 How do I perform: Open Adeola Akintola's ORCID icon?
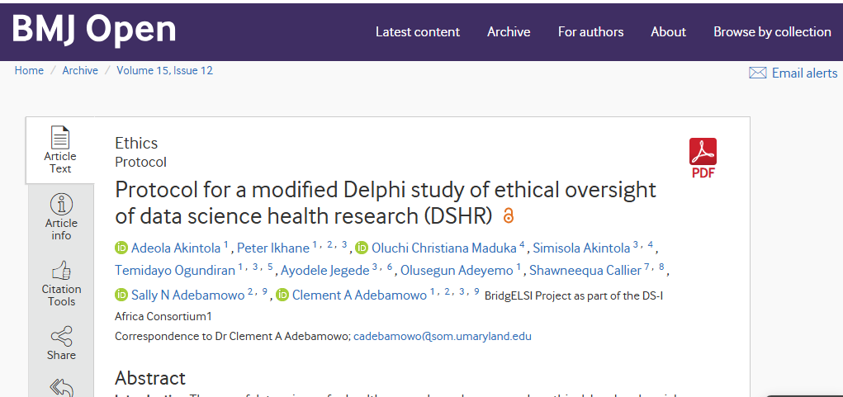[121, 248]
